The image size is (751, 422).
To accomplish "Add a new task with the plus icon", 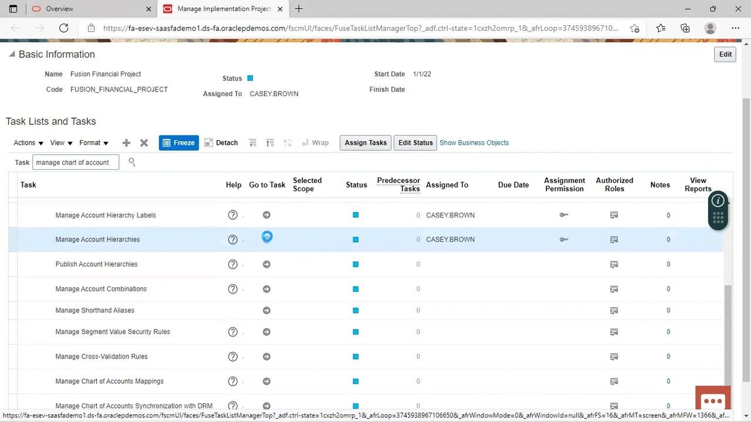I will (x=126, y=143).
